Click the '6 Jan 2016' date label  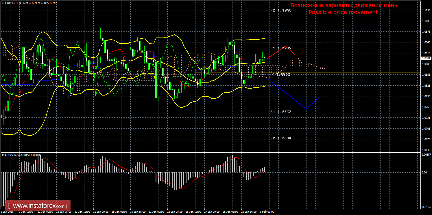7,212
